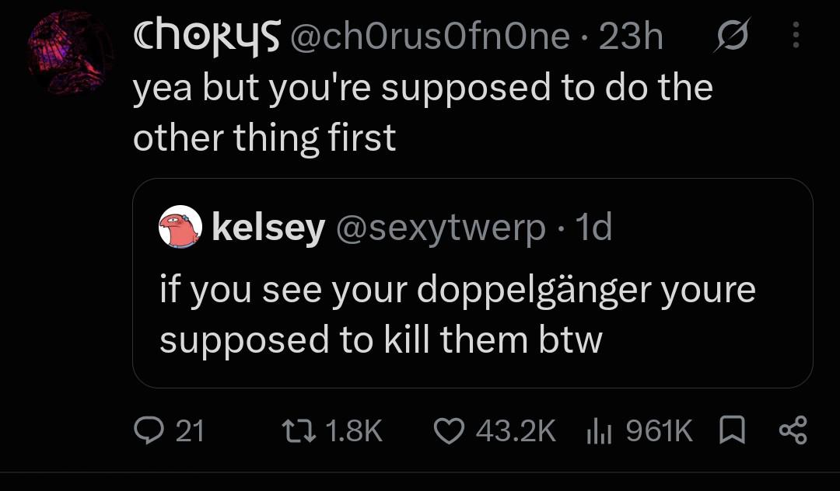Bookmark this tweet
Image resolution: width=840 pixels, height=491 pixels.
coord(732,430)
